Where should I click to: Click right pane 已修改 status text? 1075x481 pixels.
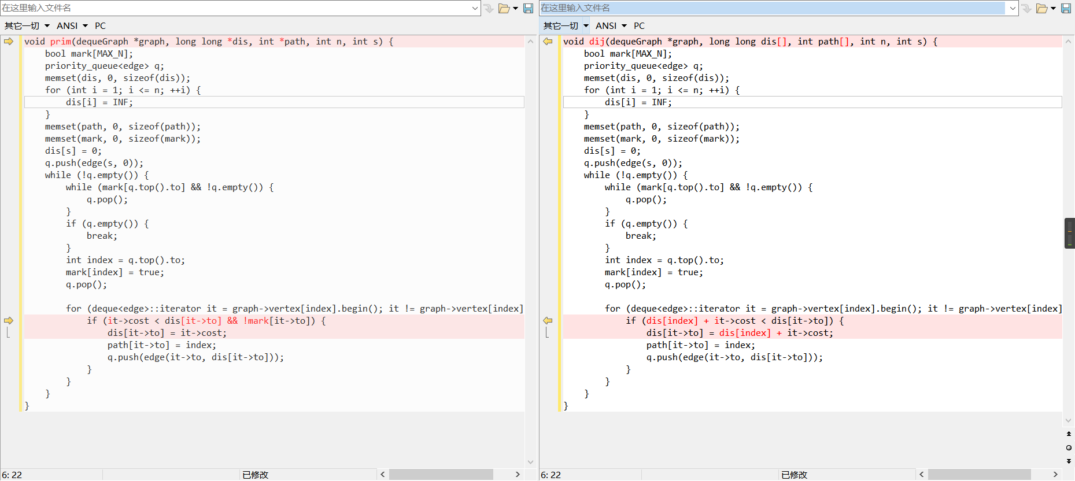794,475
